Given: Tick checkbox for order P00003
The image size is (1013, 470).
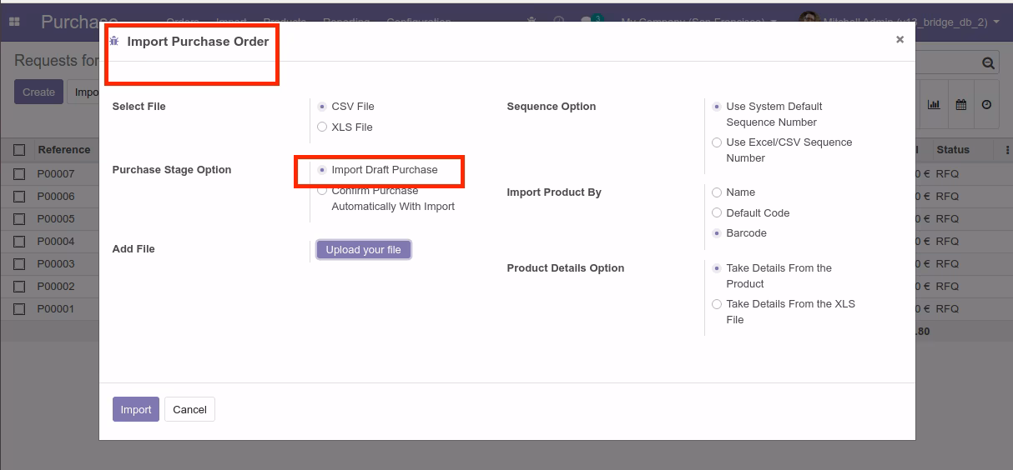Looking at the screenshot, I should coord(19,264).
